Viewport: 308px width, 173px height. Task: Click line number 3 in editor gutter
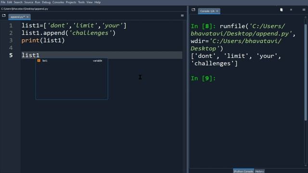[x=11, y=40]
